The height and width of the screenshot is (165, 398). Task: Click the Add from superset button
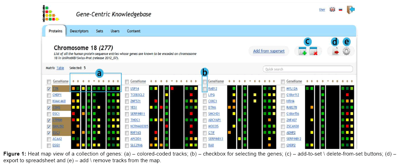point(269,51)
